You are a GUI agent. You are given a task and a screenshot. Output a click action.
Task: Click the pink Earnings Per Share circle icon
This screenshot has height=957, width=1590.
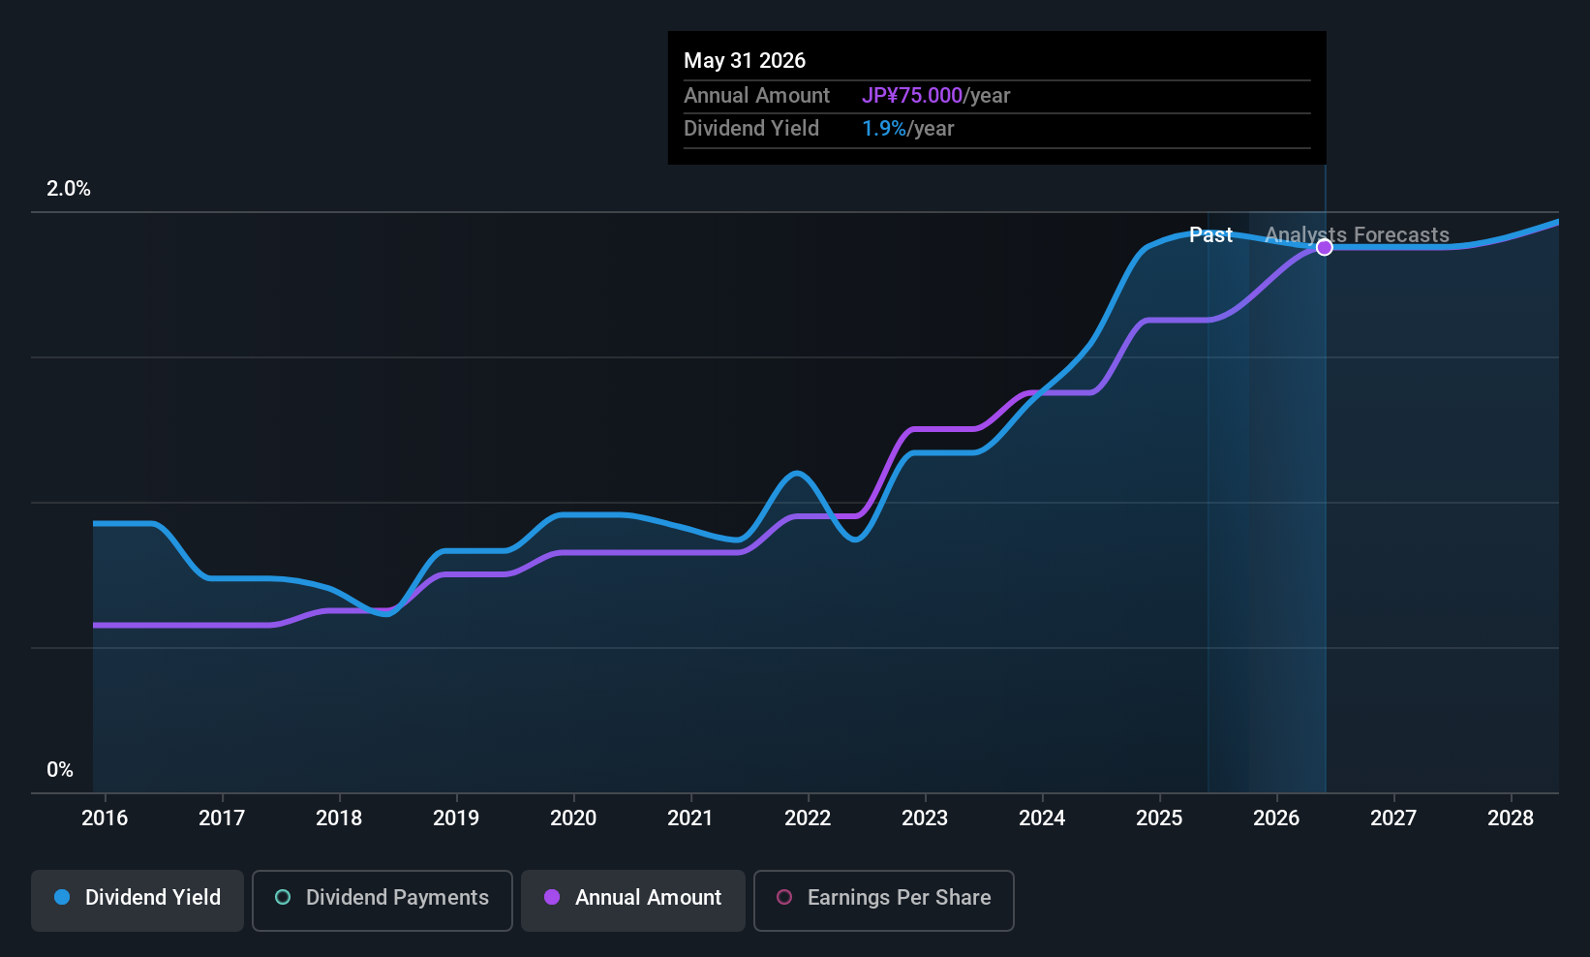click(784, 897)
